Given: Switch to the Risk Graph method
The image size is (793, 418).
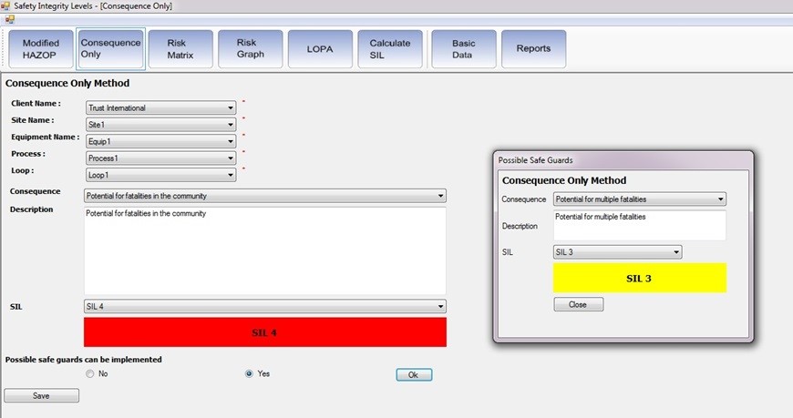Looking at the screenshot, I should click(x=251, y=49).
